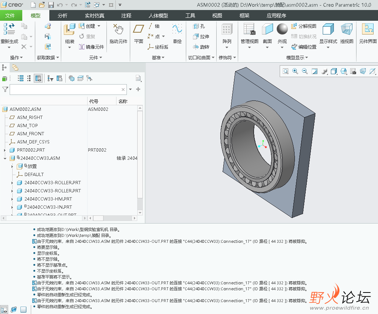Click model tree vertical scrollbar down arrow
Viewport: 378px width, 314px height.
[x=140, y=213]
